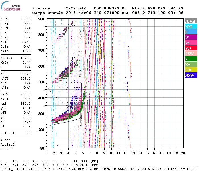
Task: Click the DPS-4D instrument label in footer
Action: 110,169
